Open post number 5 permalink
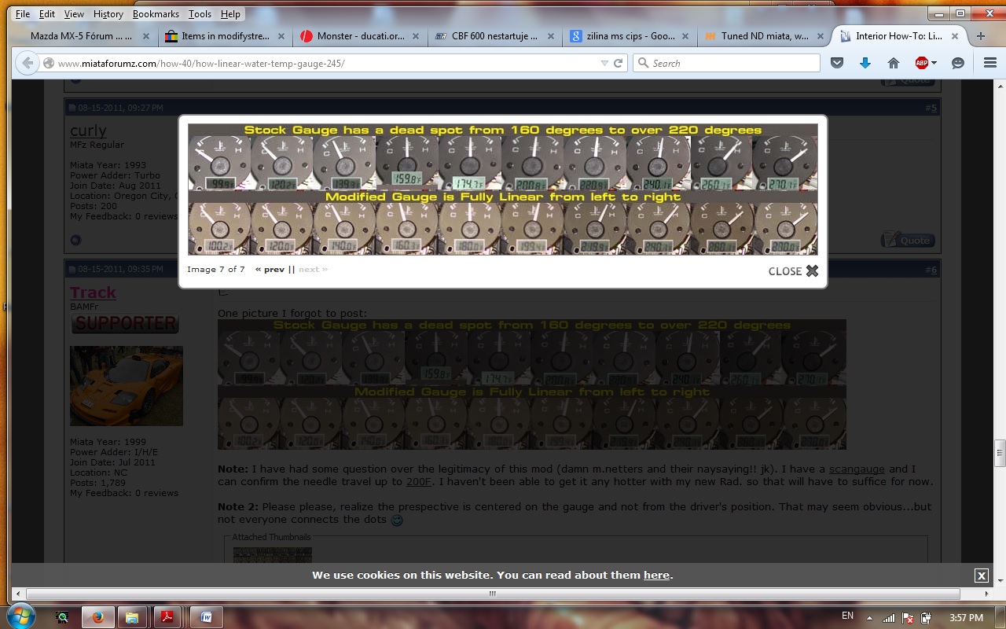 point(931,108)
